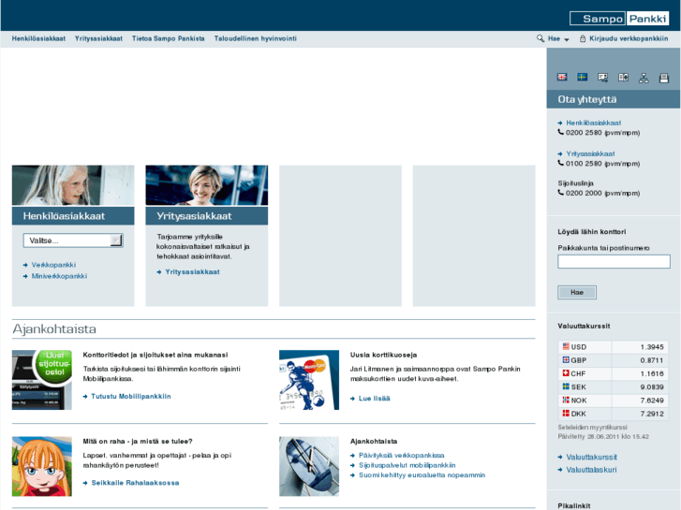The image size is (681, 510).
Task: Click the Hae branch search button
Action: tap(577, 292)
